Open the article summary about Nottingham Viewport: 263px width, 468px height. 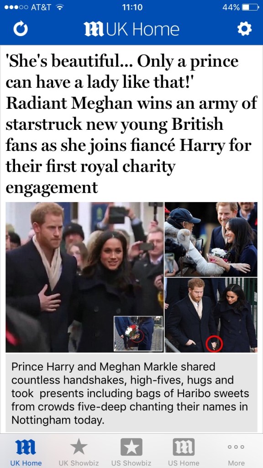click(131, 394)
